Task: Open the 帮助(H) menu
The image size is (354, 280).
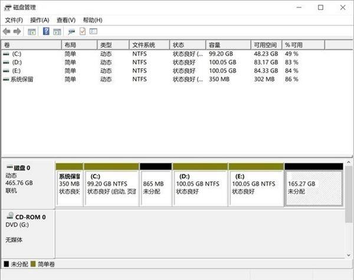Action: tap(93, 20)
